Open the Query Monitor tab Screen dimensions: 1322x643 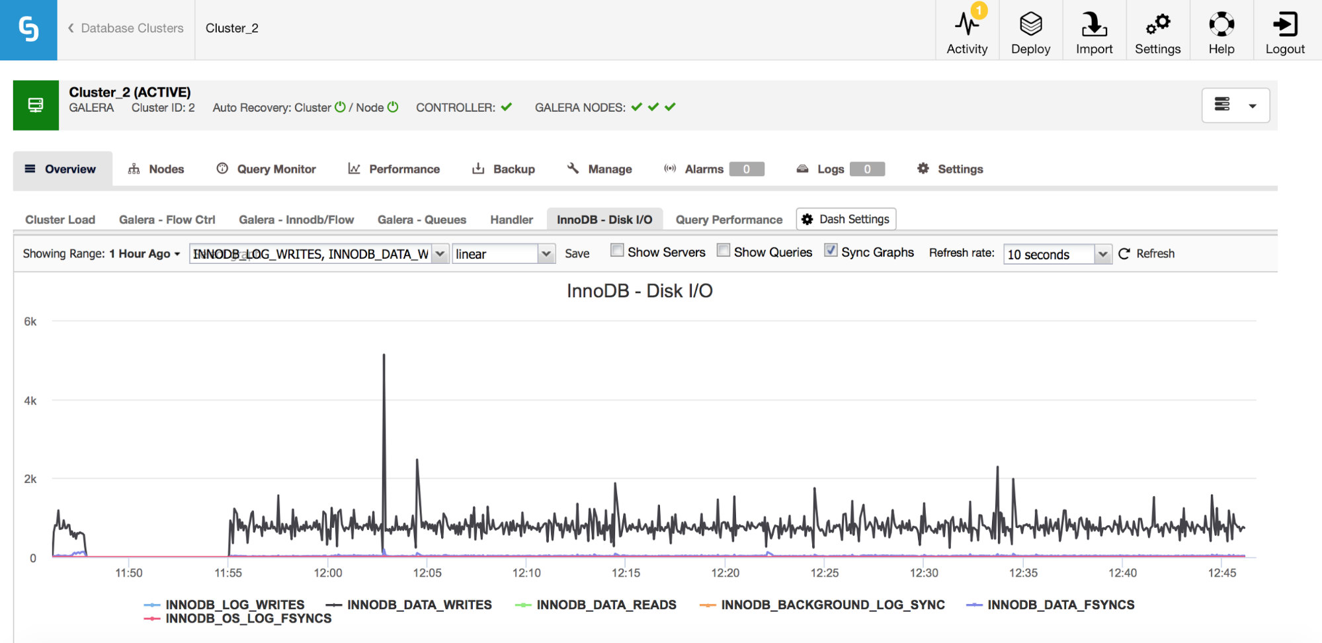tap(267, 169)
